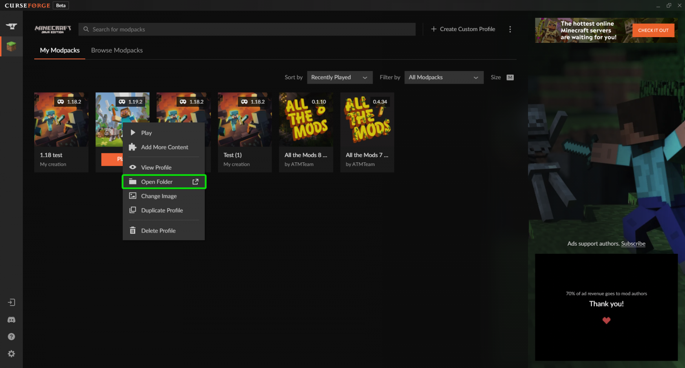Click Create Custom Profile button
The width and height of the screenshot is (685, 368).
[463, 29]
